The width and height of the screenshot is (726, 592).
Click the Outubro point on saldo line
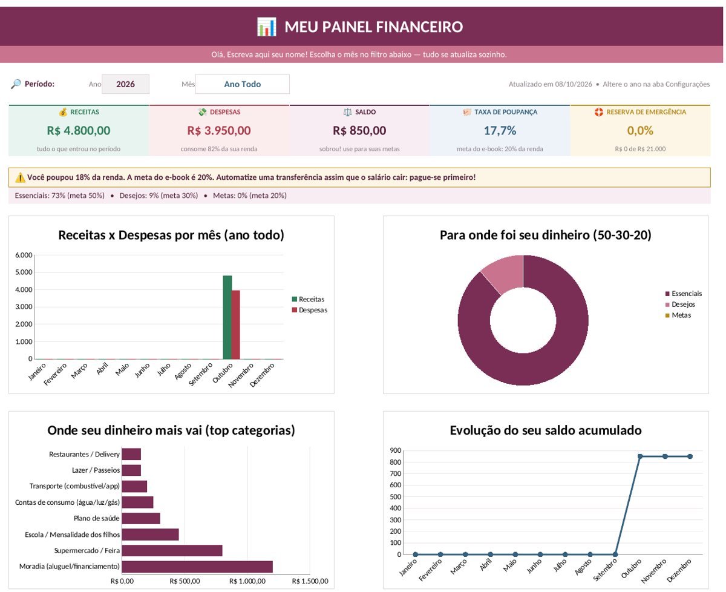[x=640, y=456]
